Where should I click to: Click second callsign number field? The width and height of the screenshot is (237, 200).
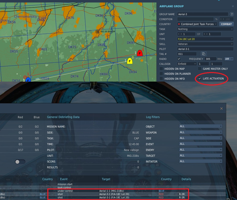[x=216, y=64]
